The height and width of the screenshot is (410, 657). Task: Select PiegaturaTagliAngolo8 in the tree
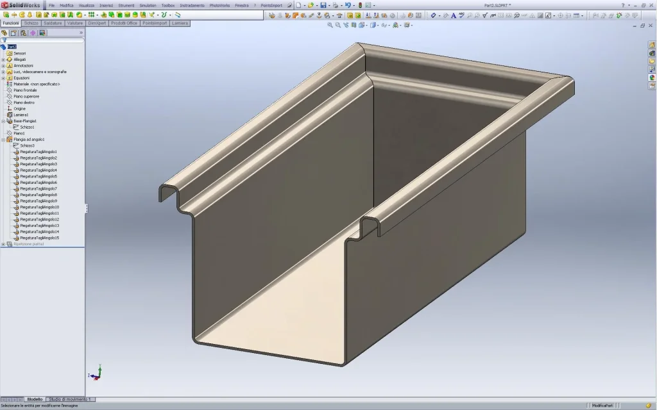click(x=38, y=195)
